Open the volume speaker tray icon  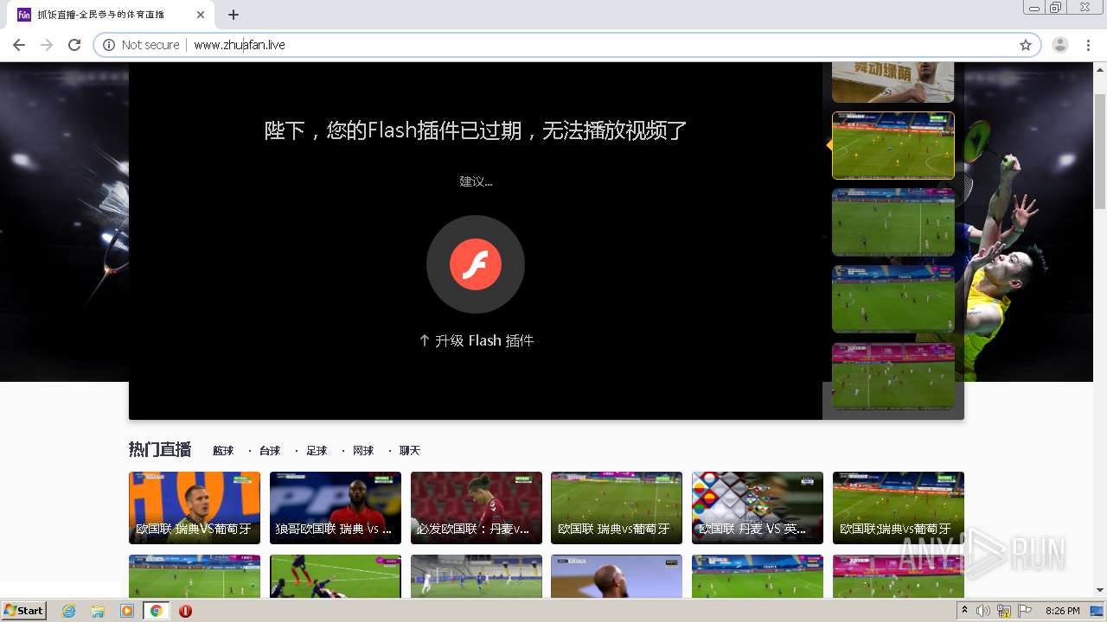pyautogui.click(x=983, y=611)
